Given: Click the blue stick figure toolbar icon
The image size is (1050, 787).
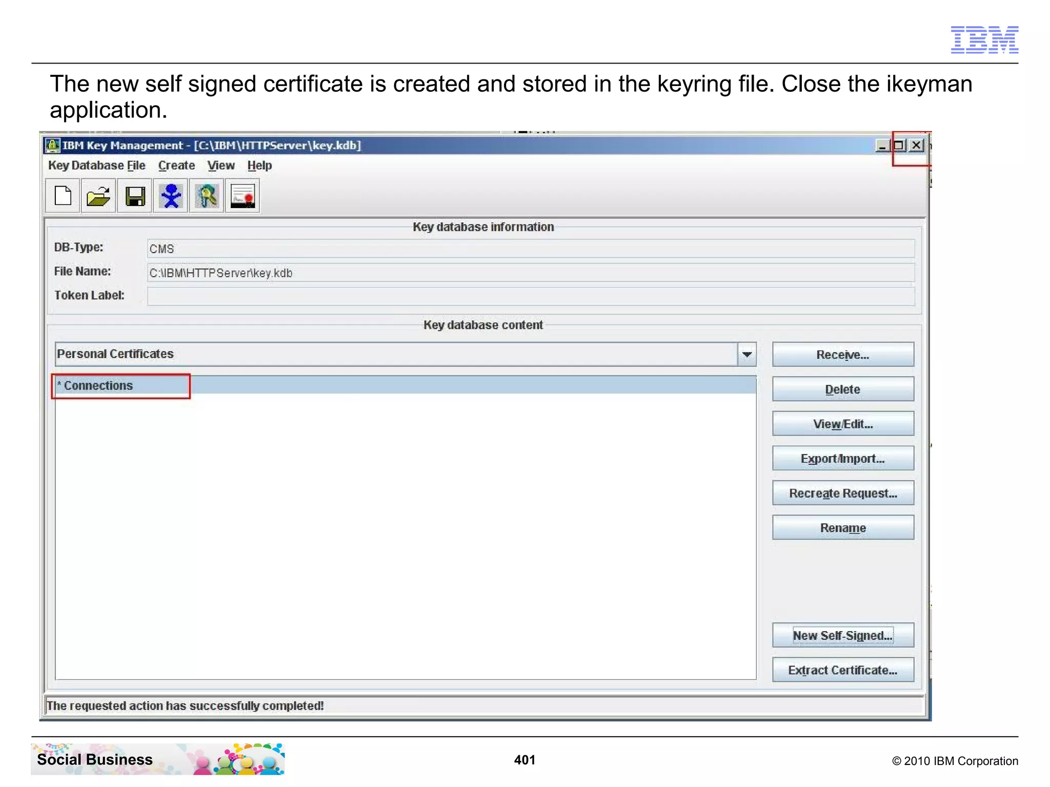Looking at the screenshot, I should click(171, 196).
